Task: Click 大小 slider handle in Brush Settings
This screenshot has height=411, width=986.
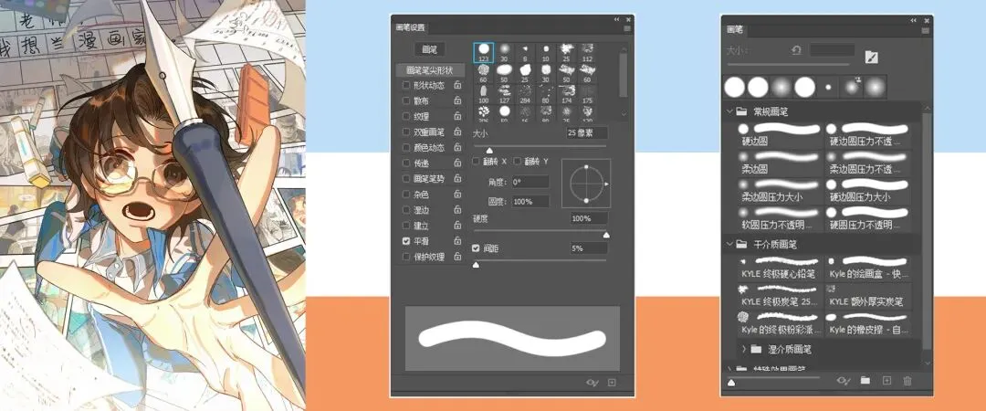Action: [489, 150]
